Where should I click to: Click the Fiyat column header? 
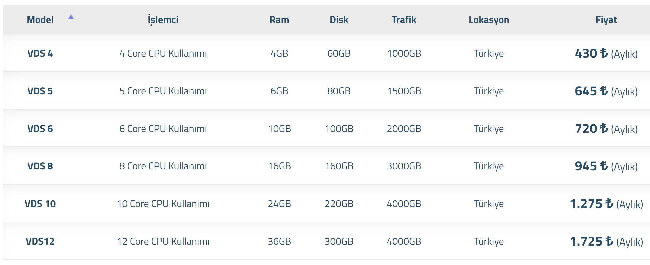point(606,20)
